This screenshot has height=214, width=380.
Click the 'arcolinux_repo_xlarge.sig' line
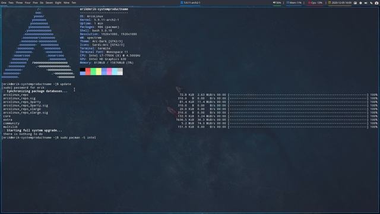[26, 112]
